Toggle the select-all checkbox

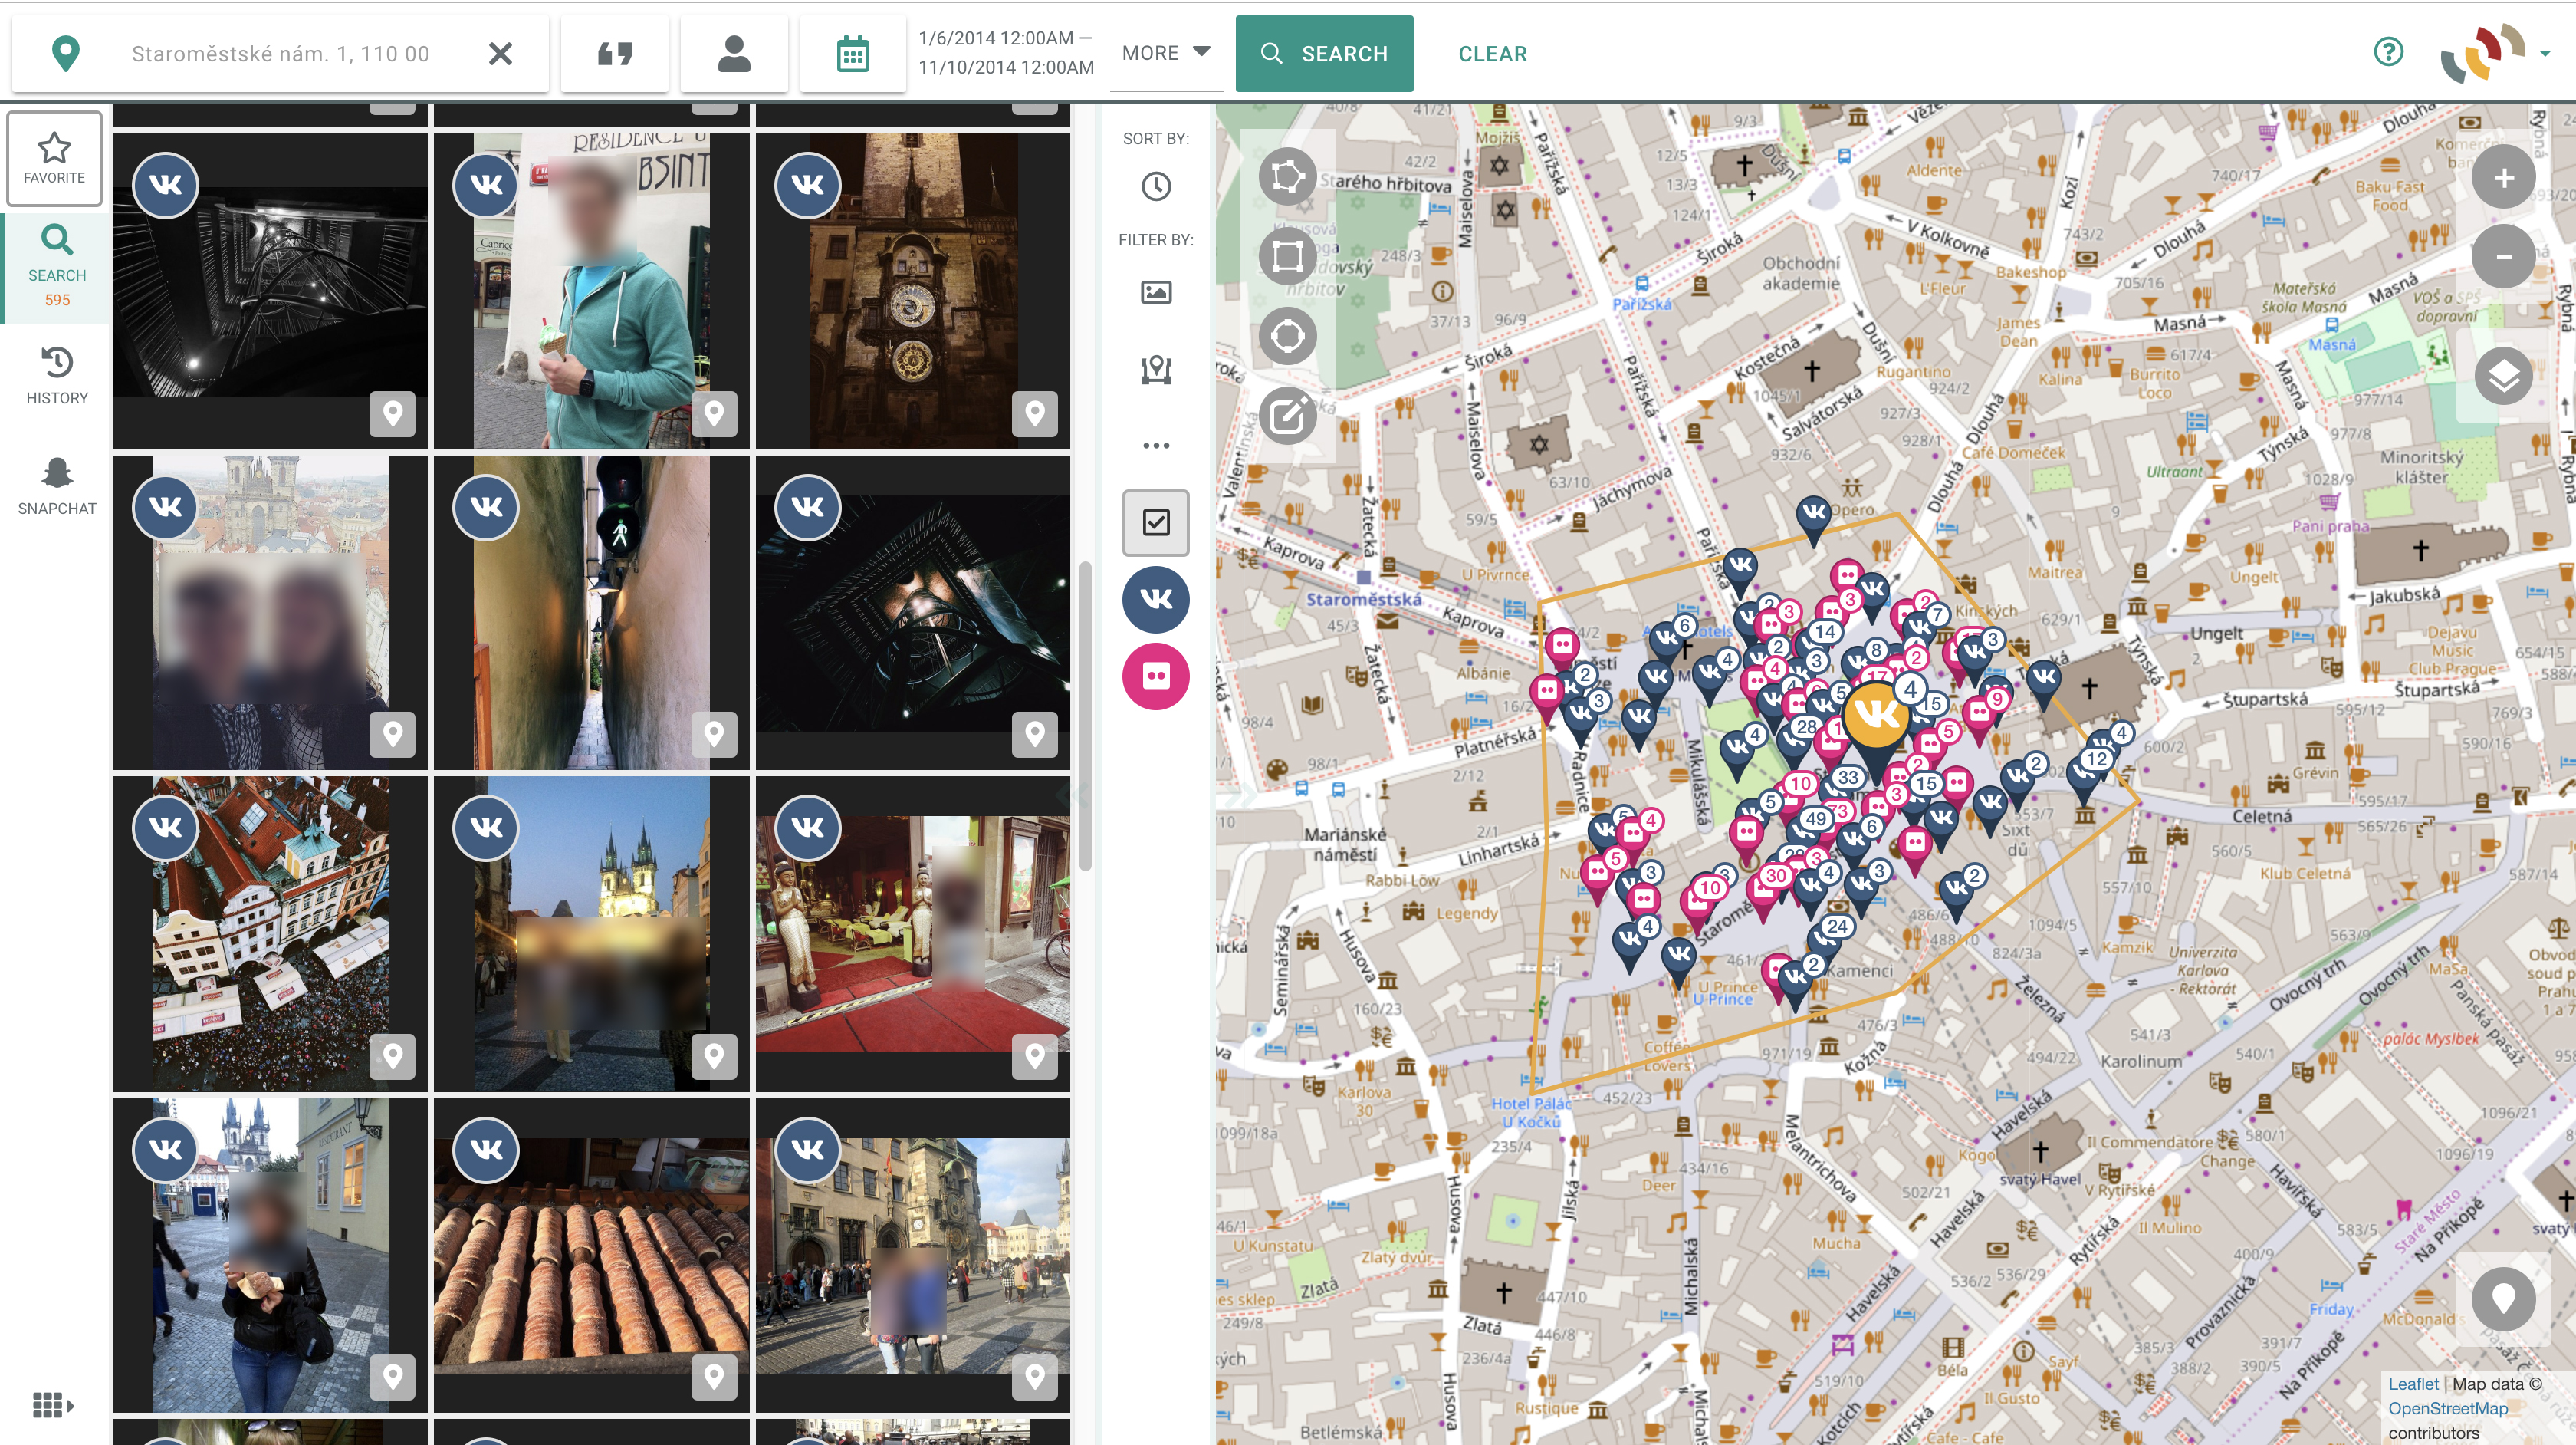pyautogui.click(x=1156, y=522)
